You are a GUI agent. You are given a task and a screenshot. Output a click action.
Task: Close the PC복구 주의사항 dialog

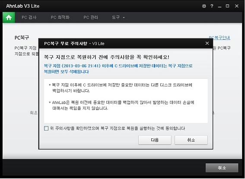click(x=207, y=43)
